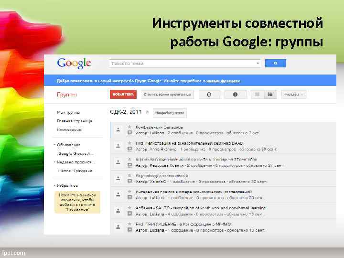Star the topic by Федорова Ксения

(x=129, y=159)
